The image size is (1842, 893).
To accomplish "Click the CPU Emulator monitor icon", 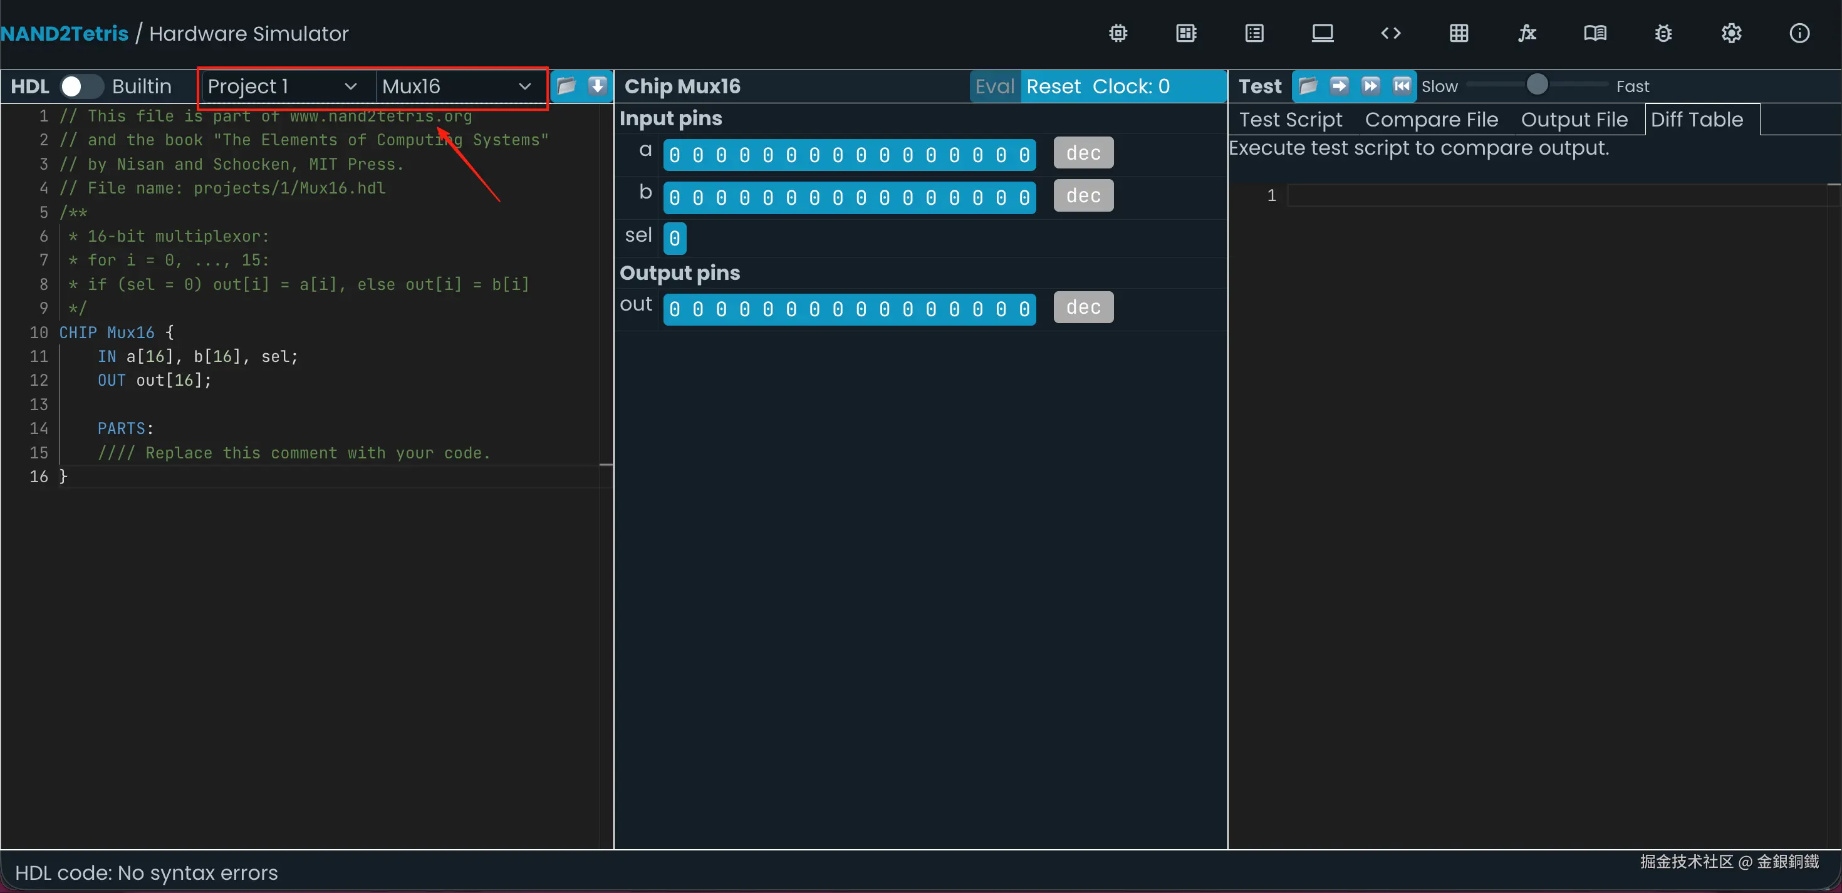I will point(1322,34).
